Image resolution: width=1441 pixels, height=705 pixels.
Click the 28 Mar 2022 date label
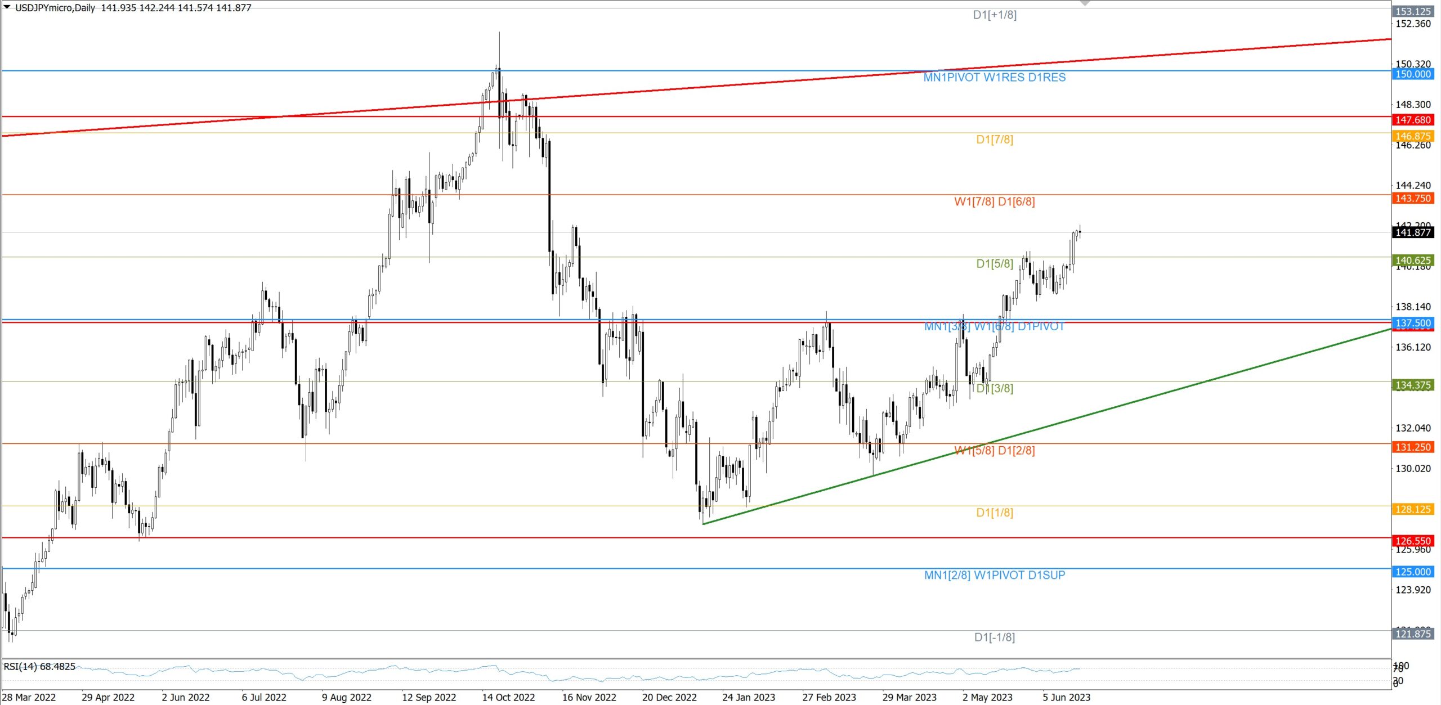29,697
